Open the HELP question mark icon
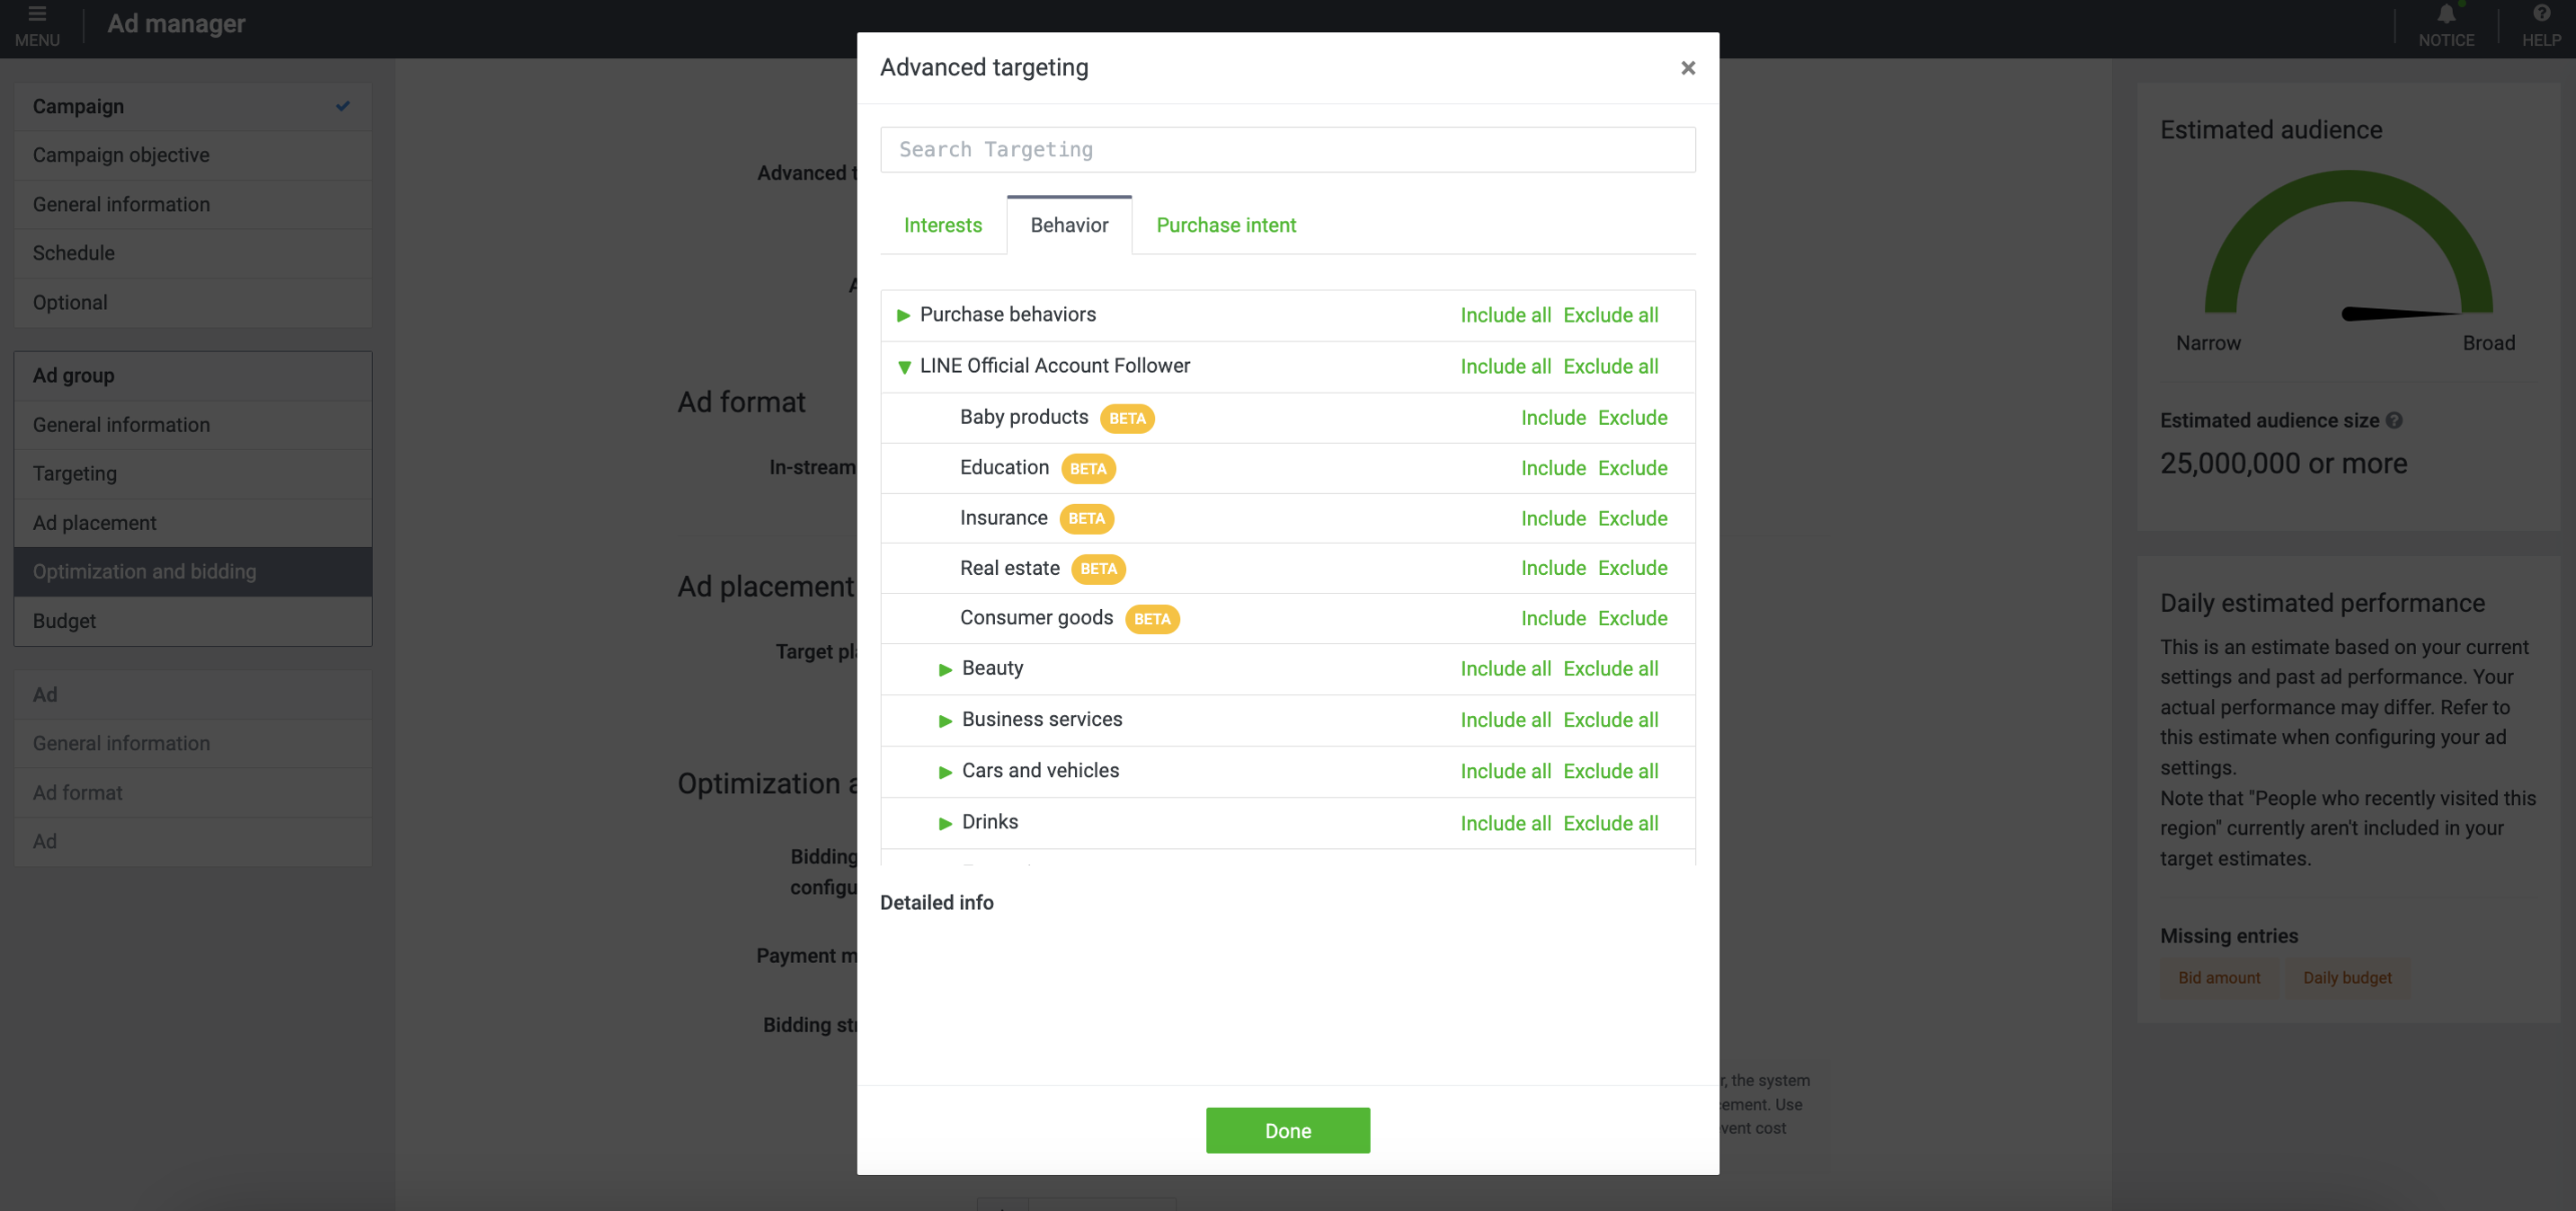This screenshot has width=2576, height=1211. [x=2541, y=14]
